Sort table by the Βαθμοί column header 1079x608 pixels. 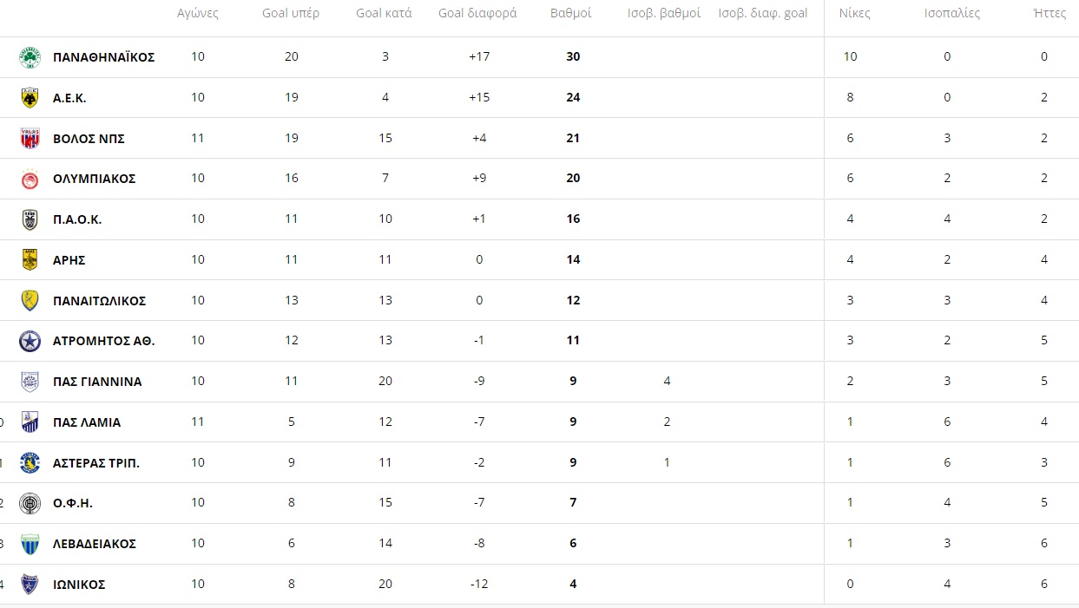pos(571,14)
